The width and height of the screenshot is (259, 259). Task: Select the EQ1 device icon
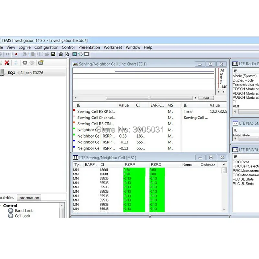click(2, 73)
